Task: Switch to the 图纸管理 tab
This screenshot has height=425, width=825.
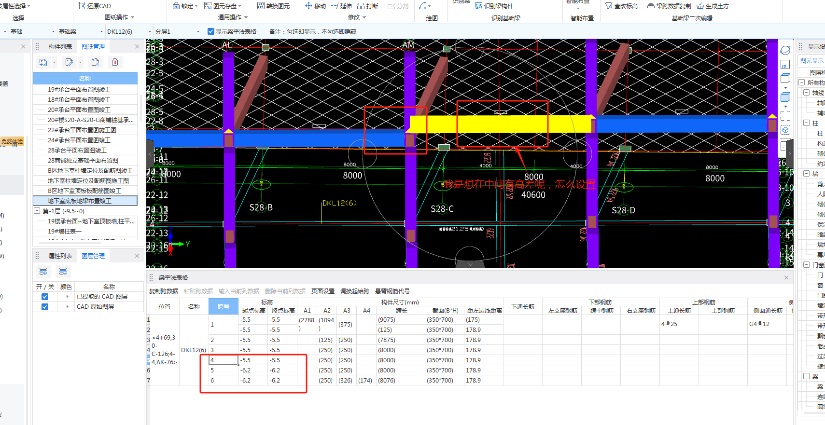Action: click(93, 47)
